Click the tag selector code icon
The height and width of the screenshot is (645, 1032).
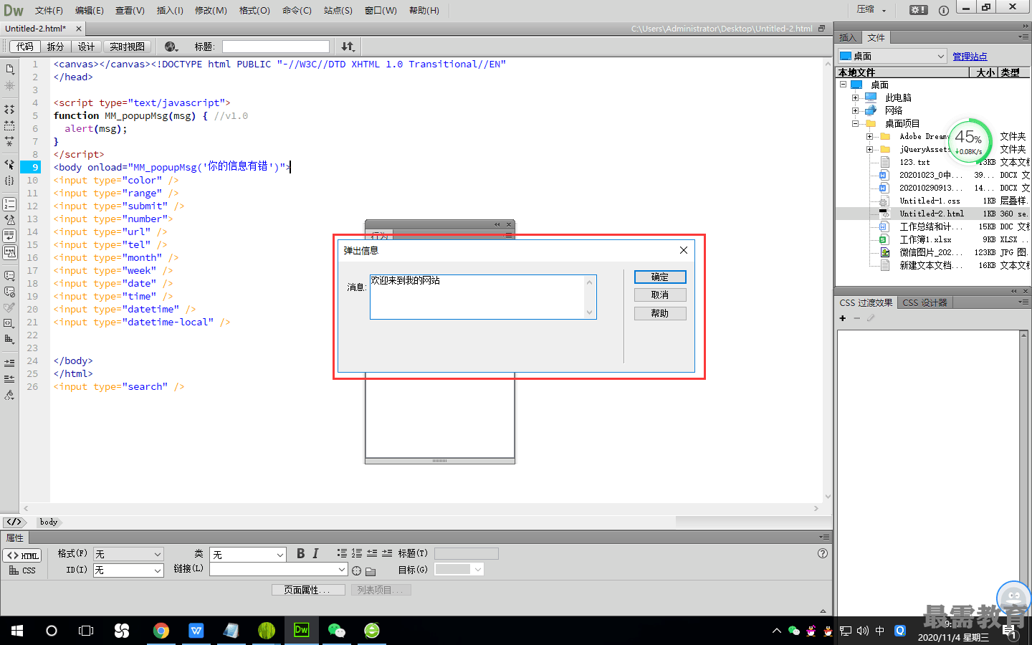pyautogui.click(x=14, y=522)
